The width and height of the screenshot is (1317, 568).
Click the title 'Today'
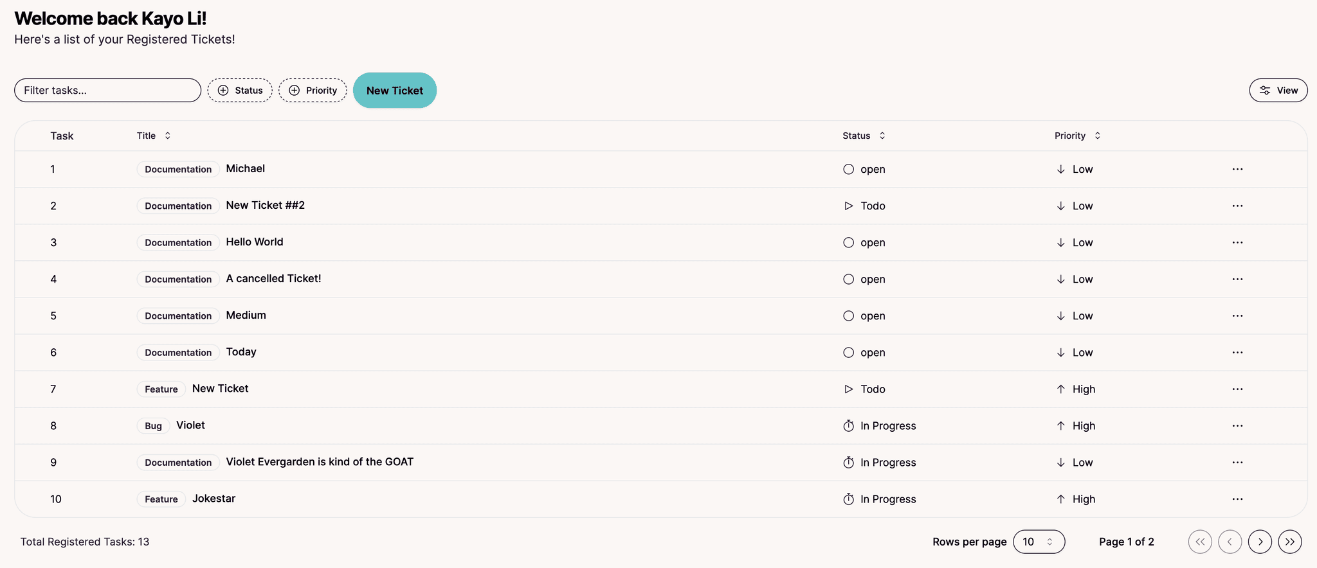point(241,351)
